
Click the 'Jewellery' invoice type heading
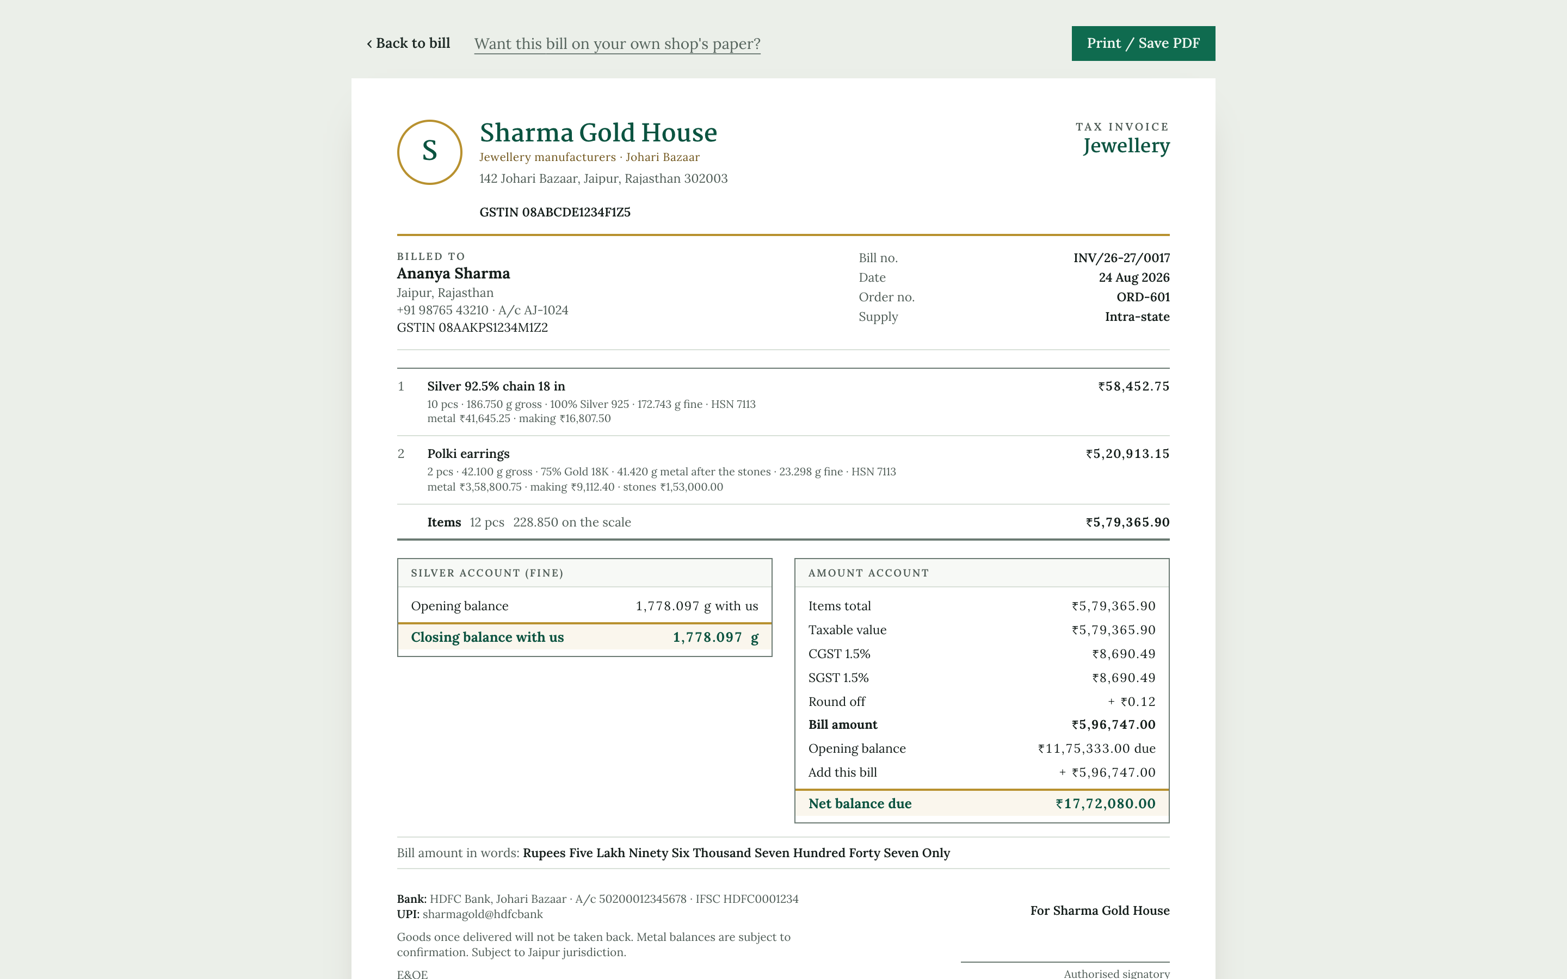pyautogui.click(x=1126, y=146)
